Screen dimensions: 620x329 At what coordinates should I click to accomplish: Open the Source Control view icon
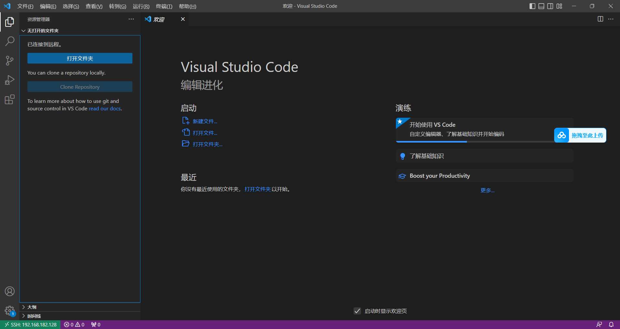[x=10, y=61]
